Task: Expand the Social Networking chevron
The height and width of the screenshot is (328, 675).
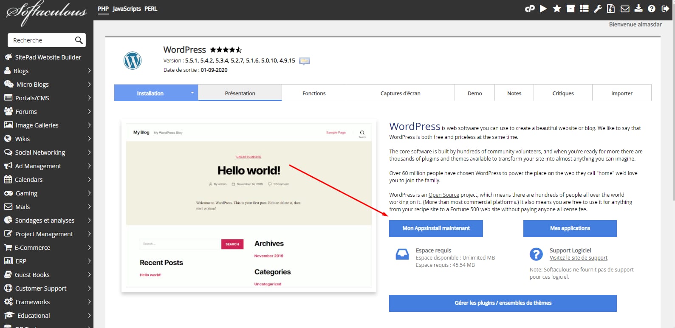Action: click(89, 152)
